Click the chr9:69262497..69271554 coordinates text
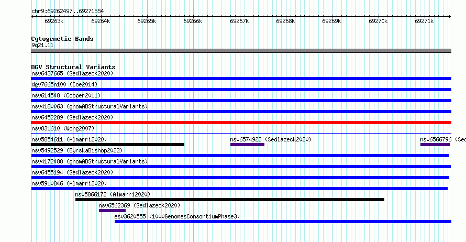Image resolution: width=466 pixels, height=242 pixels. coord(68,12)
